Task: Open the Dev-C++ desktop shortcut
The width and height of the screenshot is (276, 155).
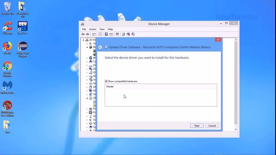Action: 22,28
